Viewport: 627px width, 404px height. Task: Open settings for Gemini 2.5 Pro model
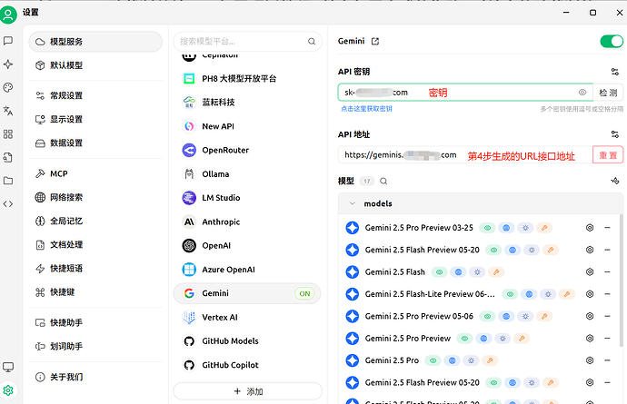590,360
